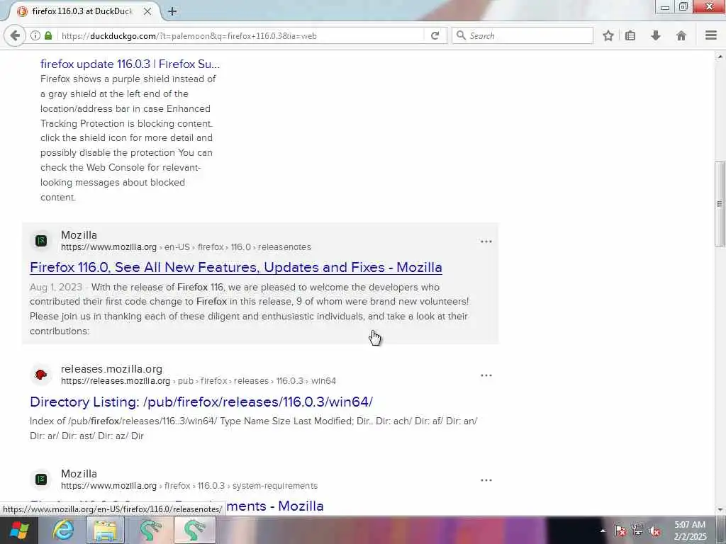The height and width of the screenshot is (544, 726).
Task: Reload the current DuckDuckGo page
Action: click(x=435, y=35)
